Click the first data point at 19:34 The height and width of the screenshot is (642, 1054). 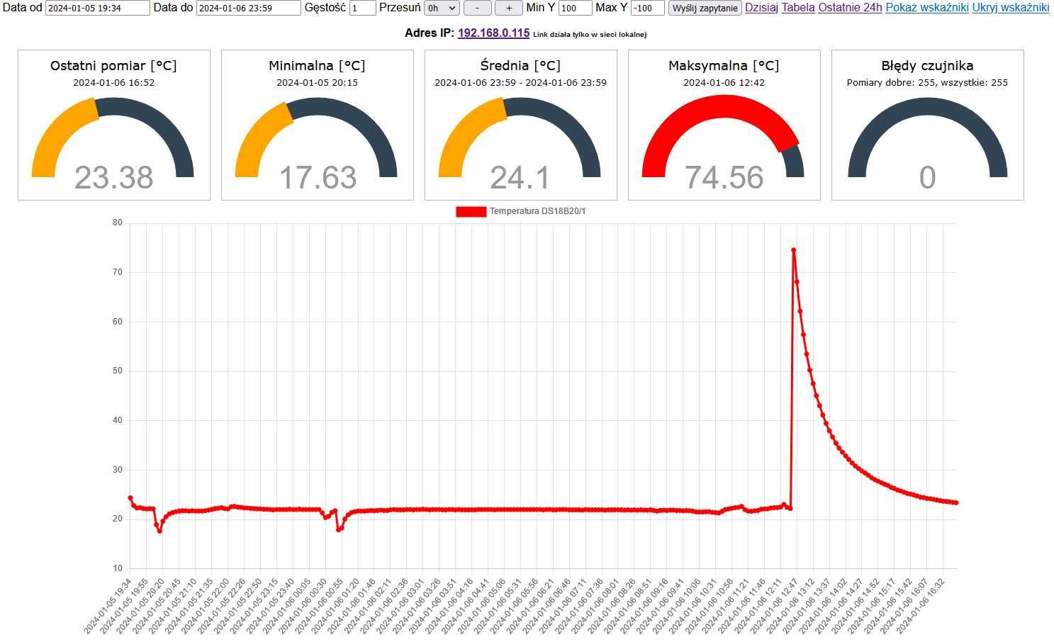130,497
